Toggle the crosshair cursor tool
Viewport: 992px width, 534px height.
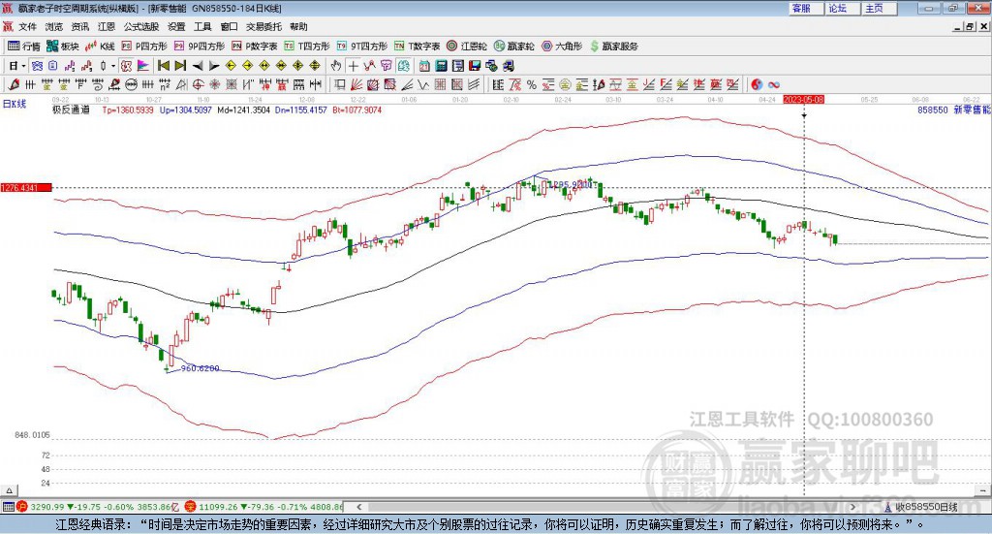coord(353,66)
